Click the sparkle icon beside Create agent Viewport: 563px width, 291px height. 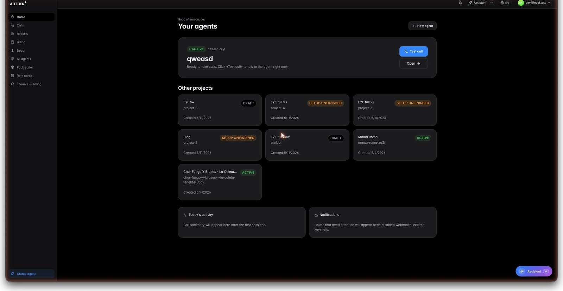[13, 274]
